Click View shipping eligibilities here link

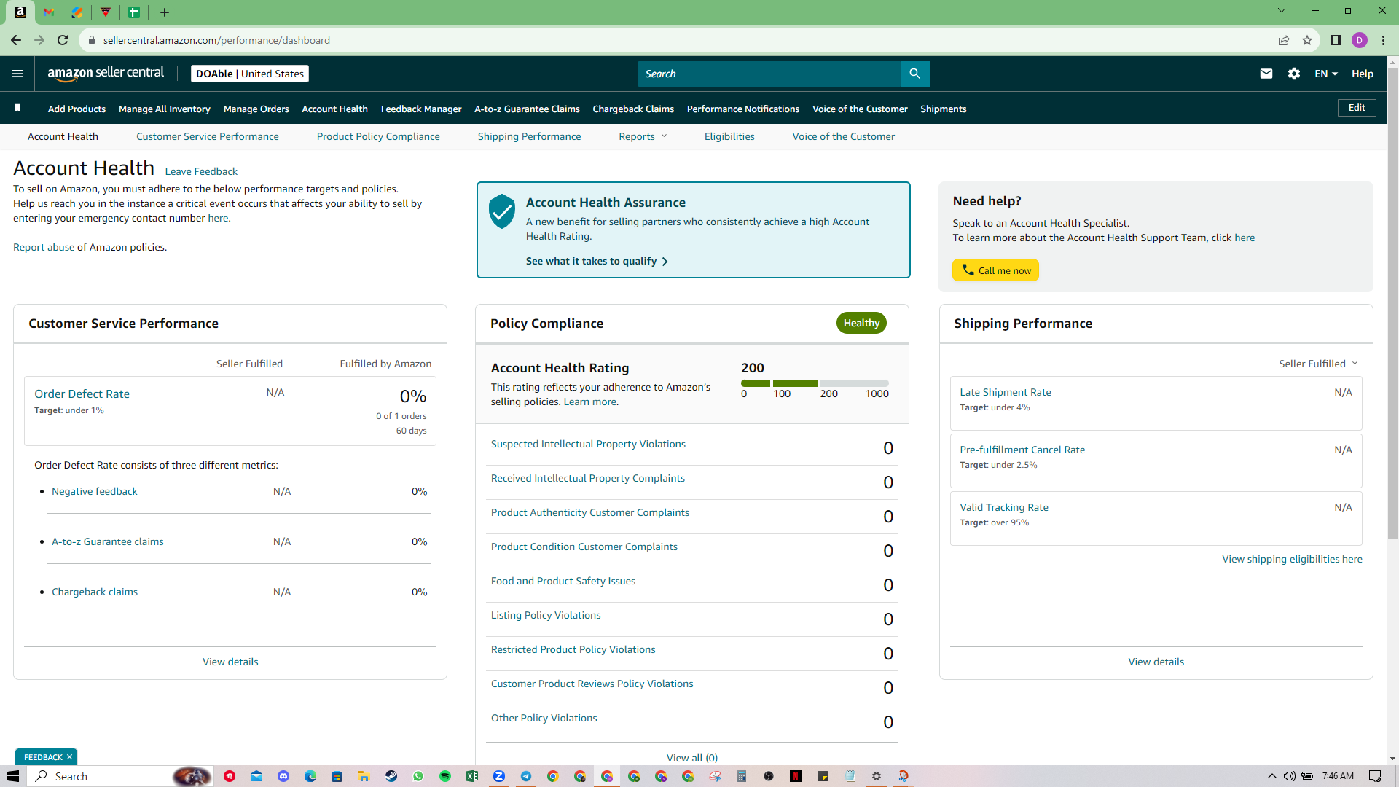(1292, 559)
